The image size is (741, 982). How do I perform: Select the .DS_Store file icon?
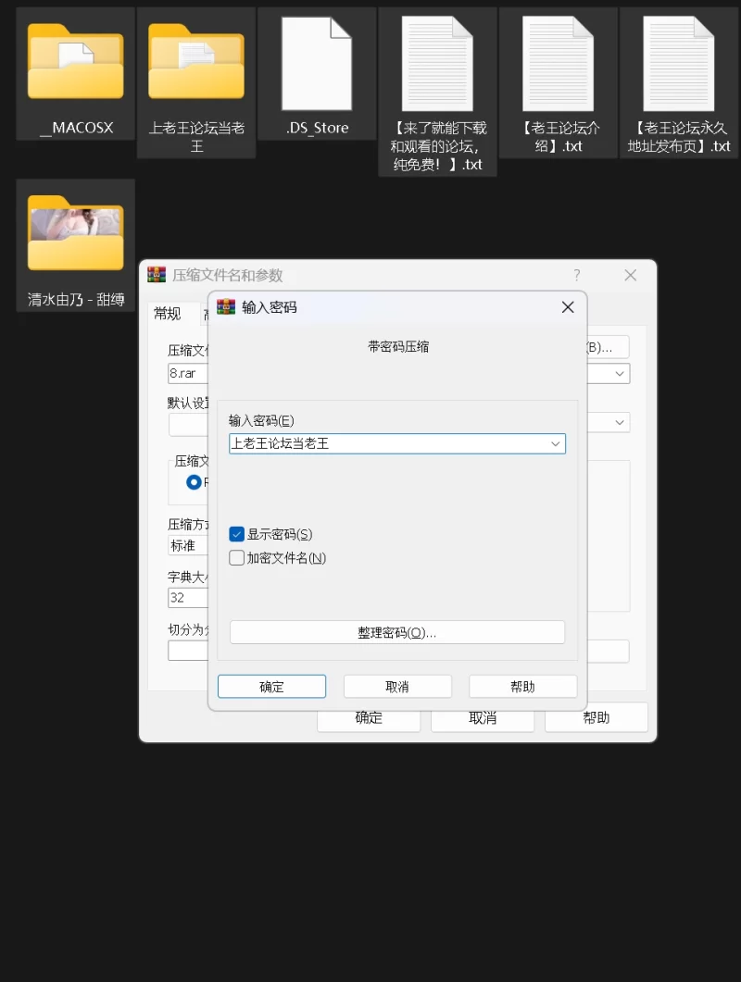[317, 63]
